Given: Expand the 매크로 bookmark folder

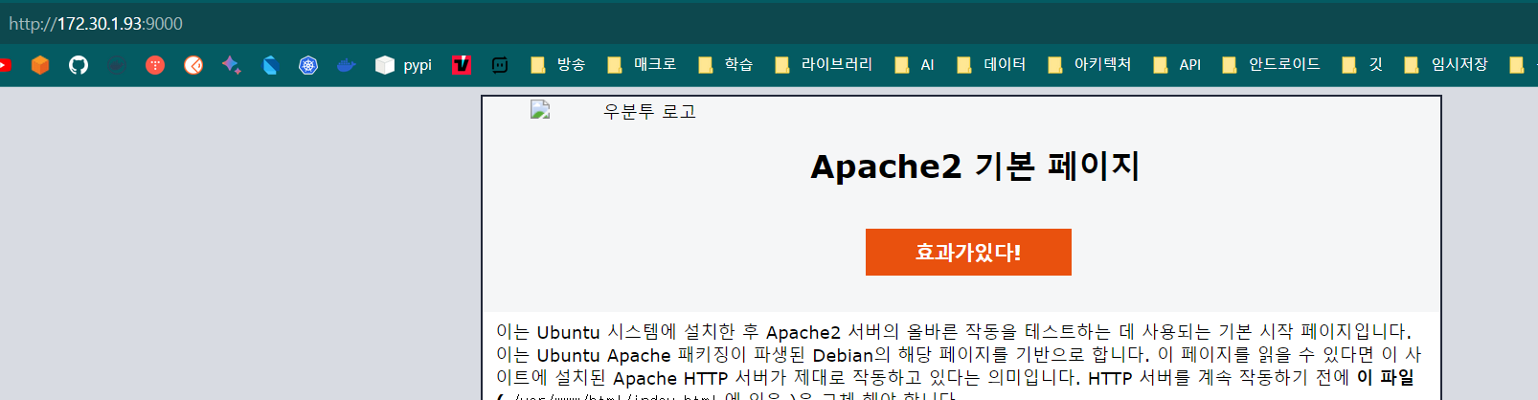Looking at the screenshot, I should [642, 65].
